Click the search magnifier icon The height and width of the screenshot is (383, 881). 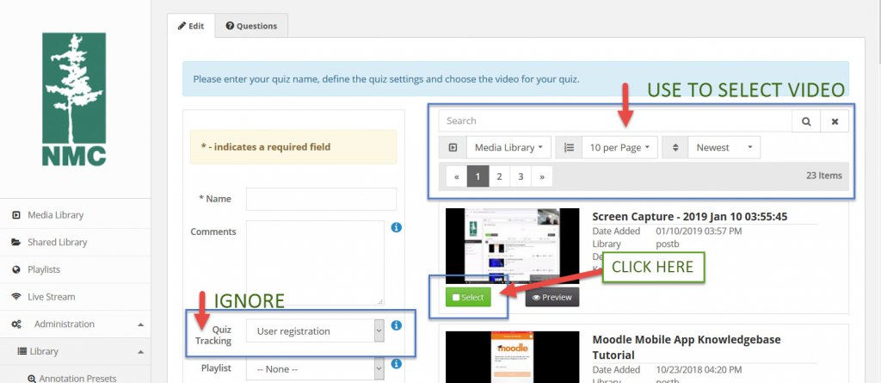805,121
